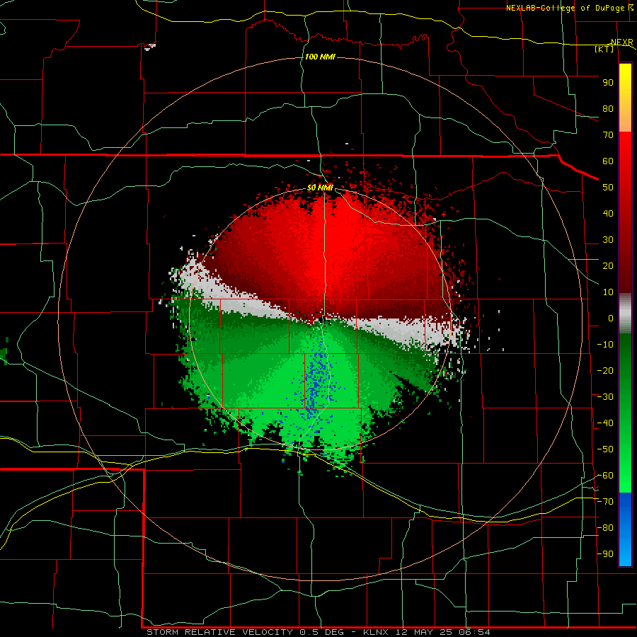637x637 pixels.
Task: Click the 30 value on the velocity scale
Action: [x=608, y=240]
